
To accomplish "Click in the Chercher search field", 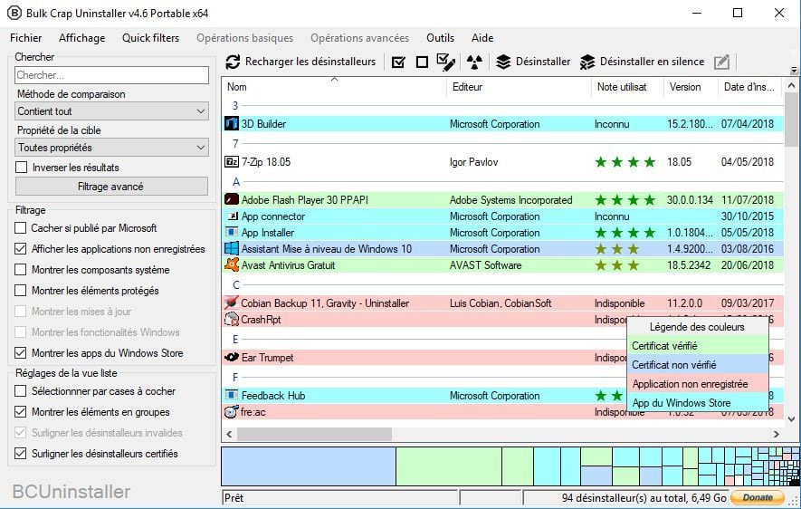I will click(112, 75).
